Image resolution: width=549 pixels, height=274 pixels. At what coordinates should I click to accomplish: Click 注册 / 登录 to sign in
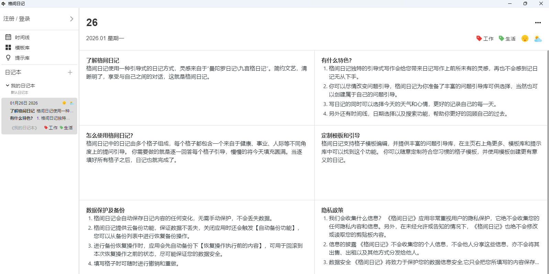pos(17,19)
